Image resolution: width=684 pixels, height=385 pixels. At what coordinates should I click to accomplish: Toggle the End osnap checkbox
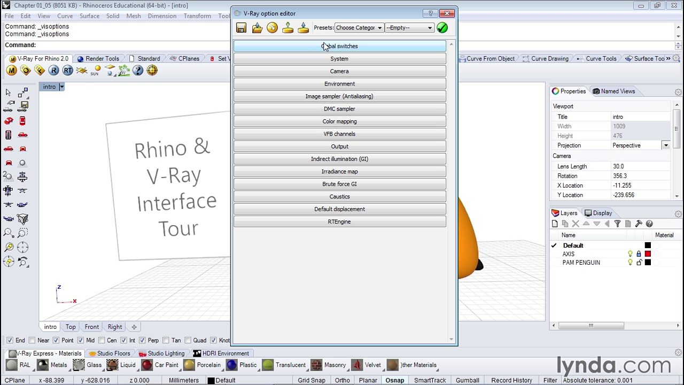tap(10, 341)
